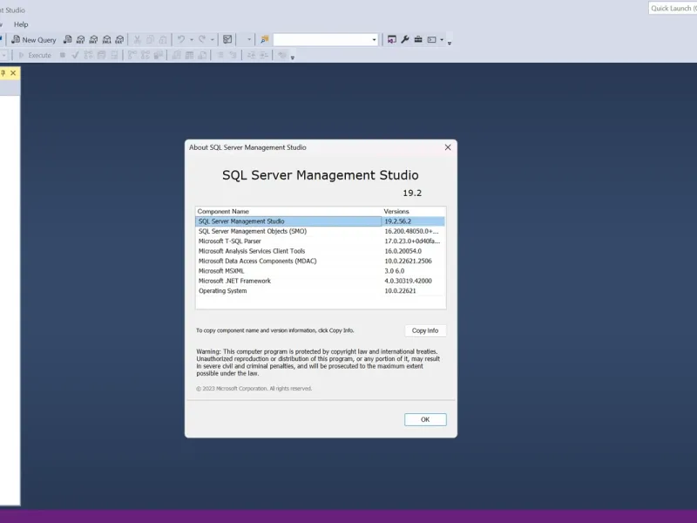
Task: Select the Microsoft T-SQL Parser row
Action: click(320, 241)
